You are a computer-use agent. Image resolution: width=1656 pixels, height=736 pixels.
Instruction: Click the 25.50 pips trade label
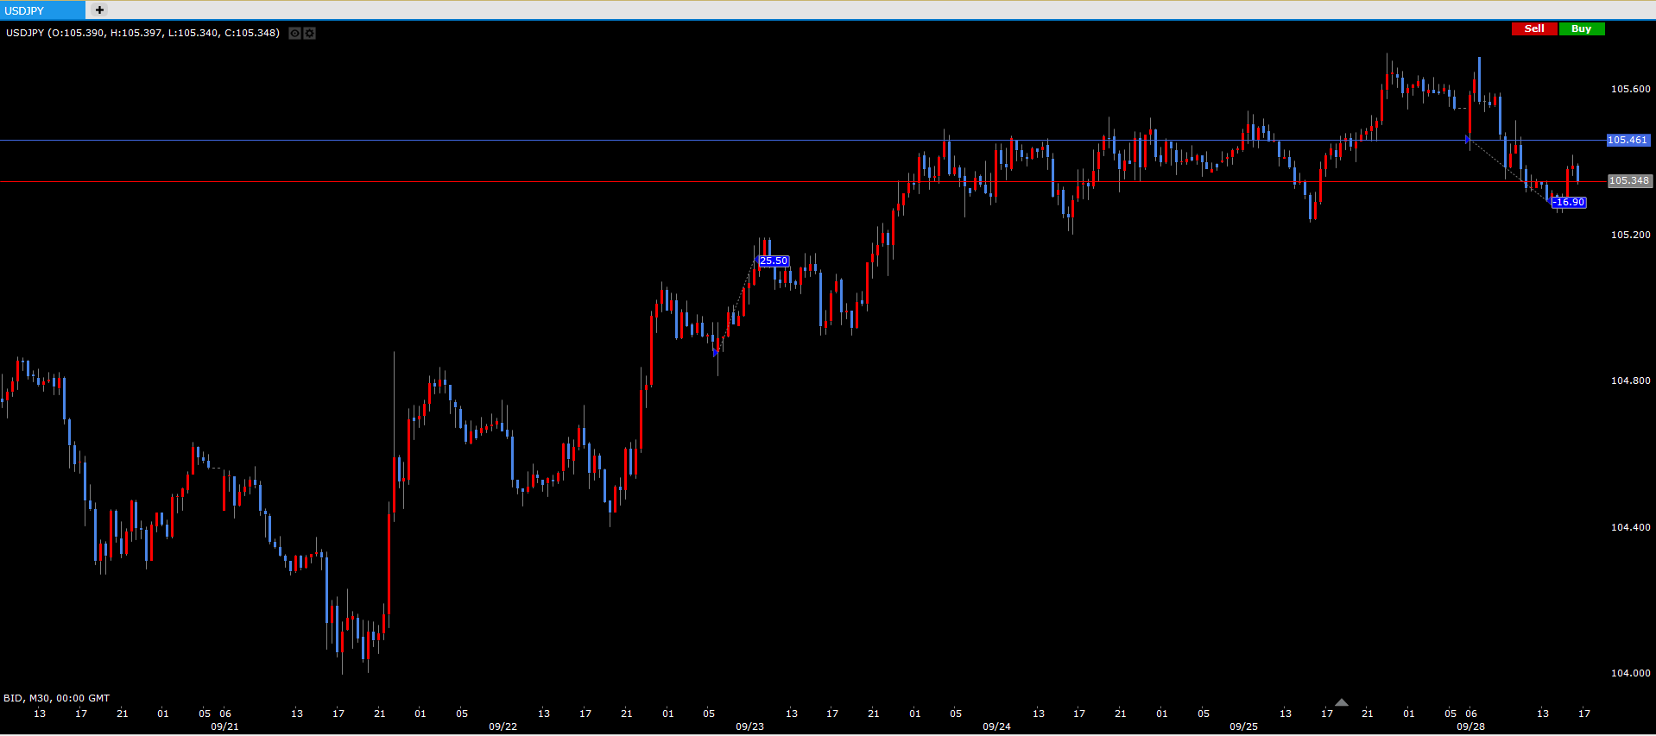773,261
